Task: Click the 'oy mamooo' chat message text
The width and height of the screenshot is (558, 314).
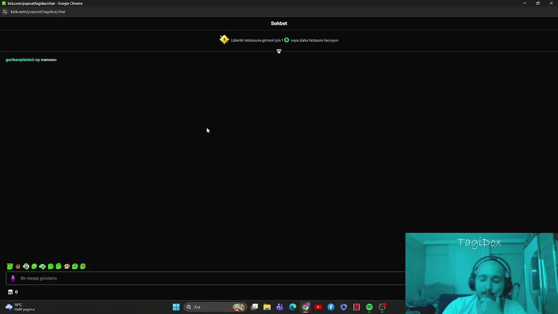Action: (x=46, y=60)
